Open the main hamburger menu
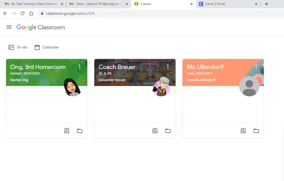The width and height of the screenshot is (284, 181). pyautogui.click(x=9, y=27)
